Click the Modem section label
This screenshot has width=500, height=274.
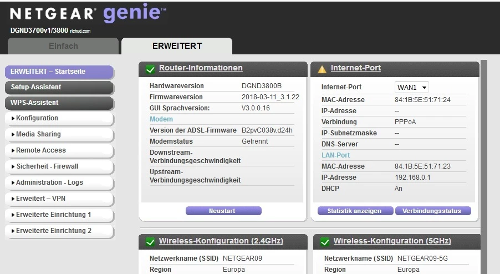point(161,119)
